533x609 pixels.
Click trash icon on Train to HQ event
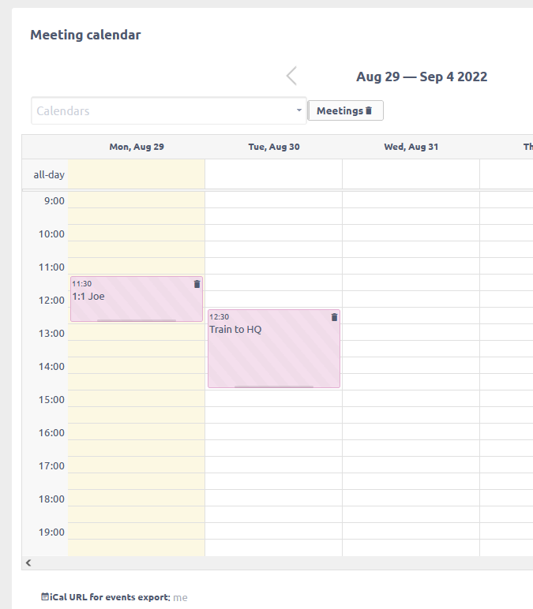tap(334, 317)
